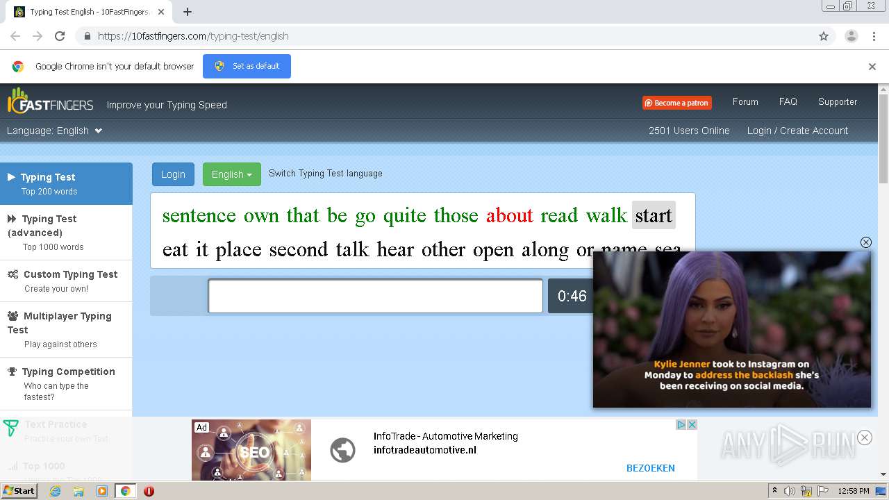The image size is (889, 500).
Task: Click the SEO ad image
Action: 251,449
